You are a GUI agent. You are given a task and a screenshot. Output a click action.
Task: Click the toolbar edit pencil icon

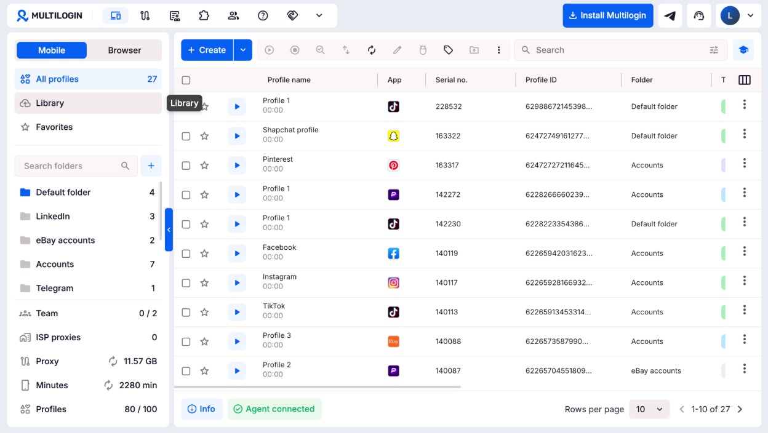[398, 50]
